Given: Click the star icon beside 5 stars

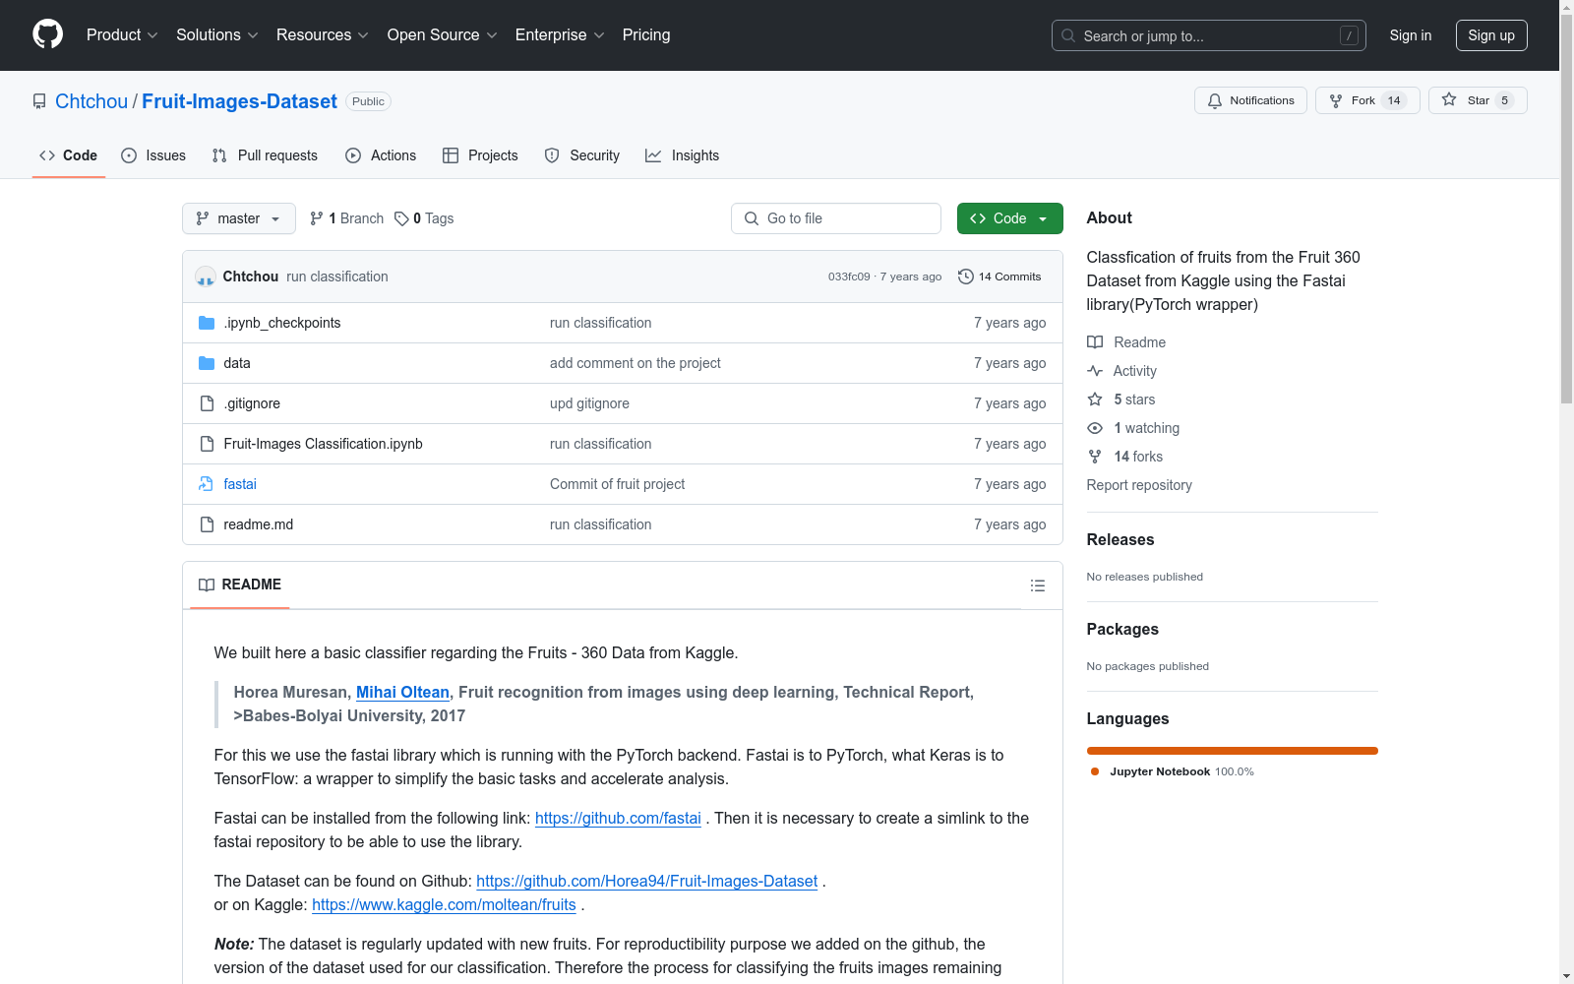Looking at the screenshot, I should click(x=1095, y=400).
